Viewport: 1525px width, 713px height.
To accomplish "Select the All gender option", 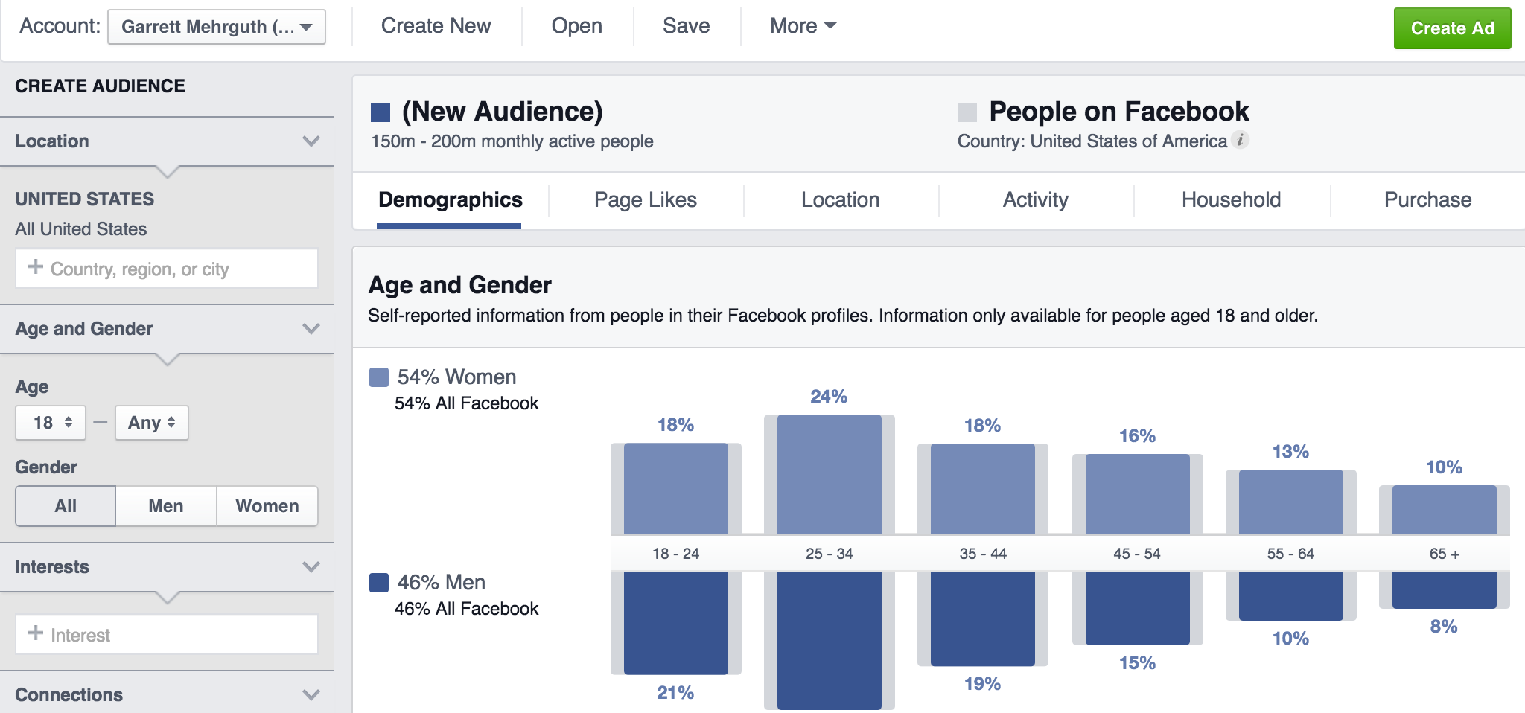I will click(x=66, y=506).
